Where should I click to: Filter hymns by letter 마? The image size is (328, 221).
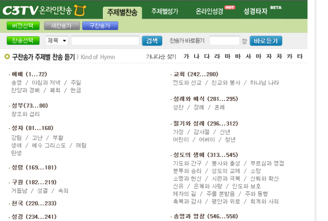click(227, 56)
